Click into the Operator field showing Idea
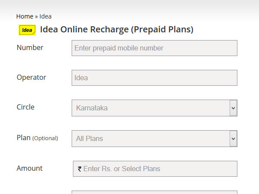 click(154, 78)
